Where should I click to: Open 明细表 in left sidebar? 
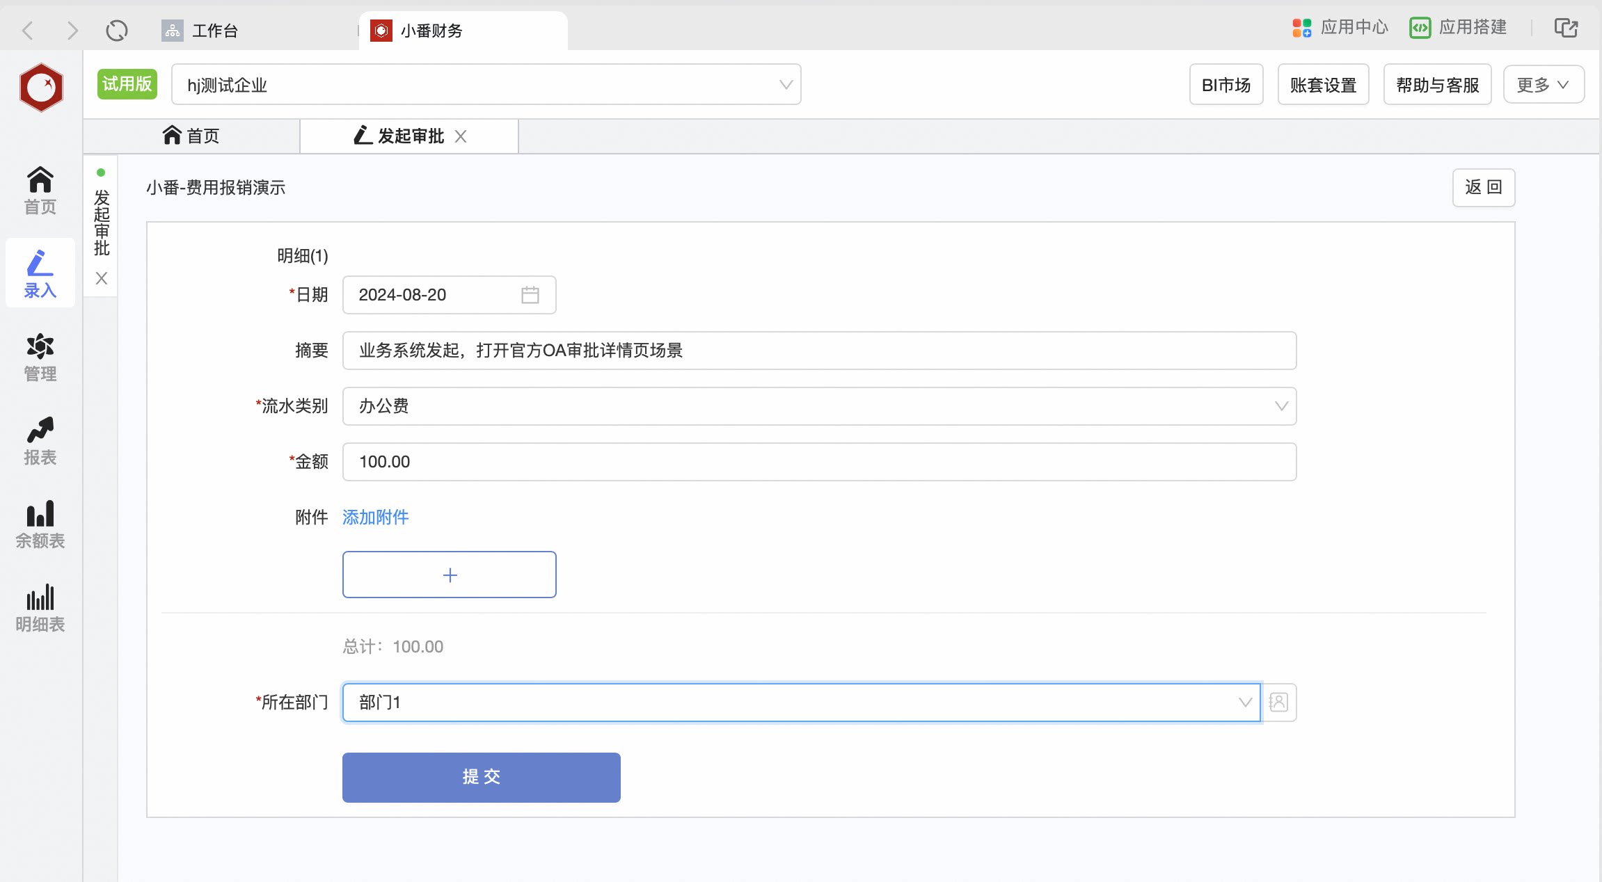(x=40, y=608)
